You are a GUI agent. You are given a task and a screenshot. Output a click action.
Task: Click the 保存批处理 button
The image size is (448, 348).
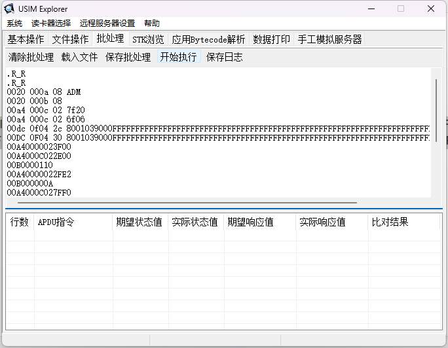[128, 57]
